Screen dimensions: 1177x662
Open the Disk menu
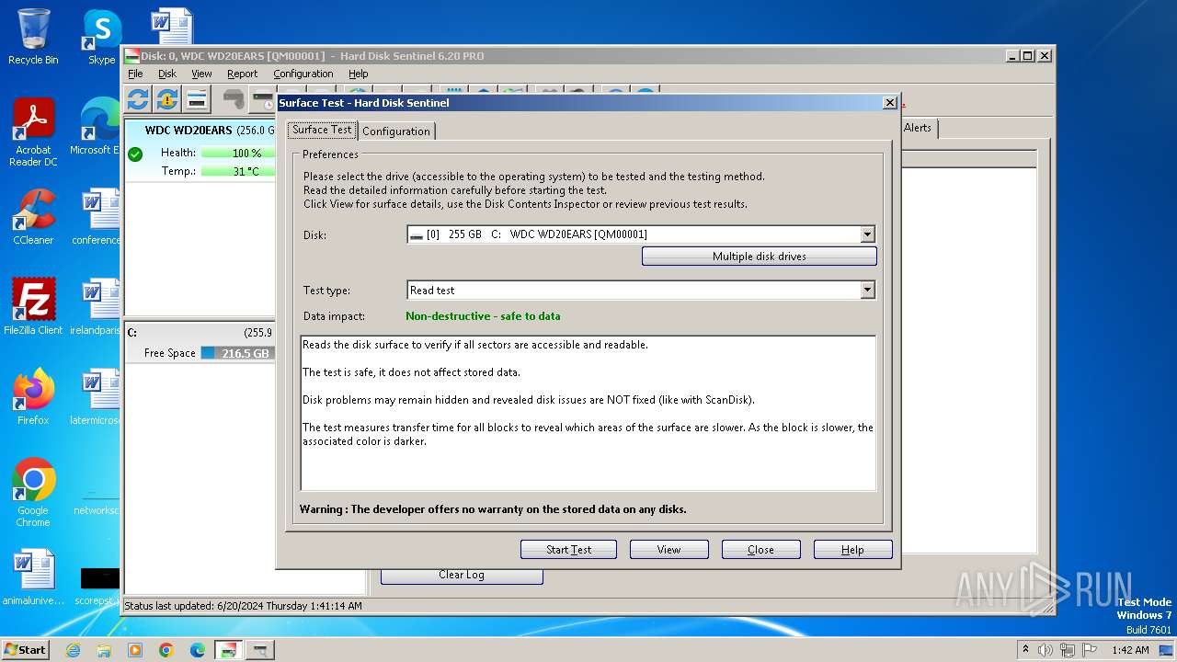(x=167, y=74)
